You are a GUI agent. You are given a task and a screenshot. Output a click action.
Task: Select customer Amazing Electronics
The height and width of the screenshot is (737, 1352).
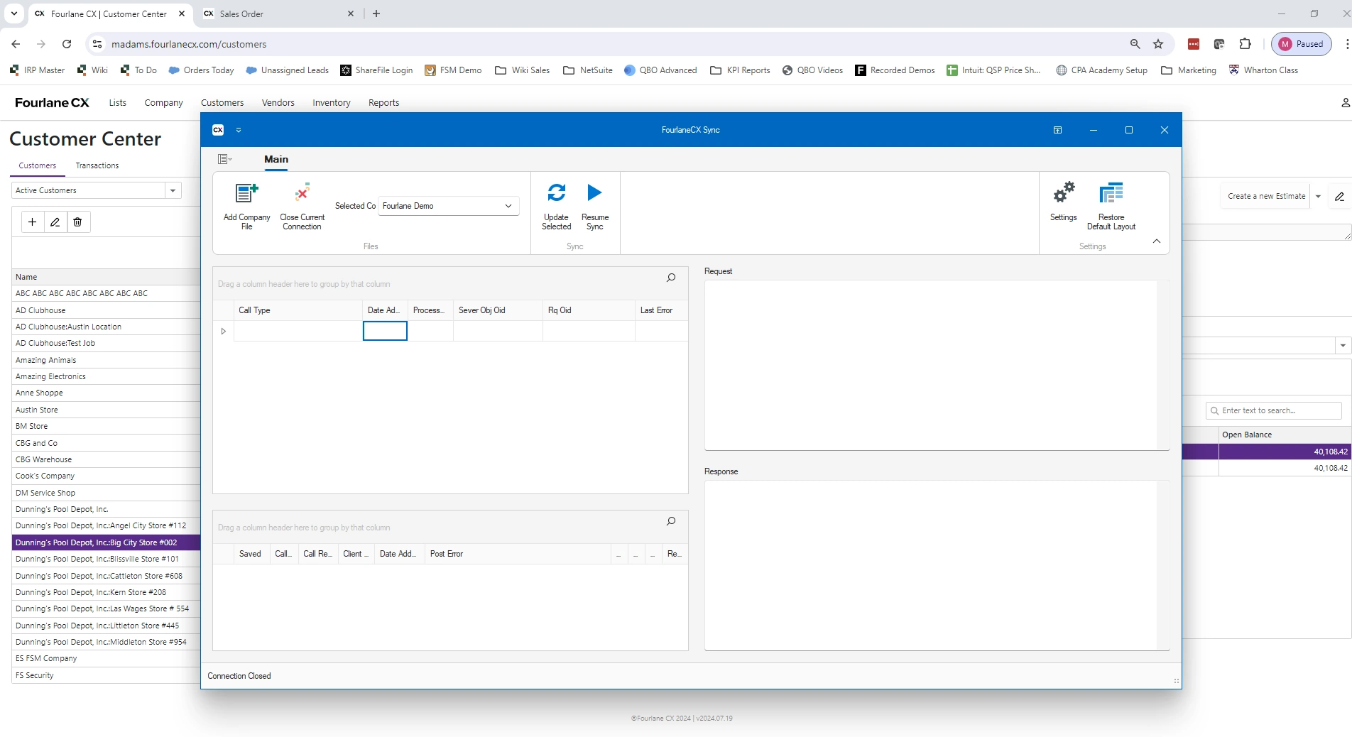[107, 376]
